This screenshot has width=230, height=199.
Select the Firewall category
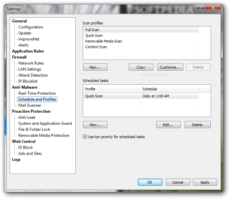pos(19,57)
